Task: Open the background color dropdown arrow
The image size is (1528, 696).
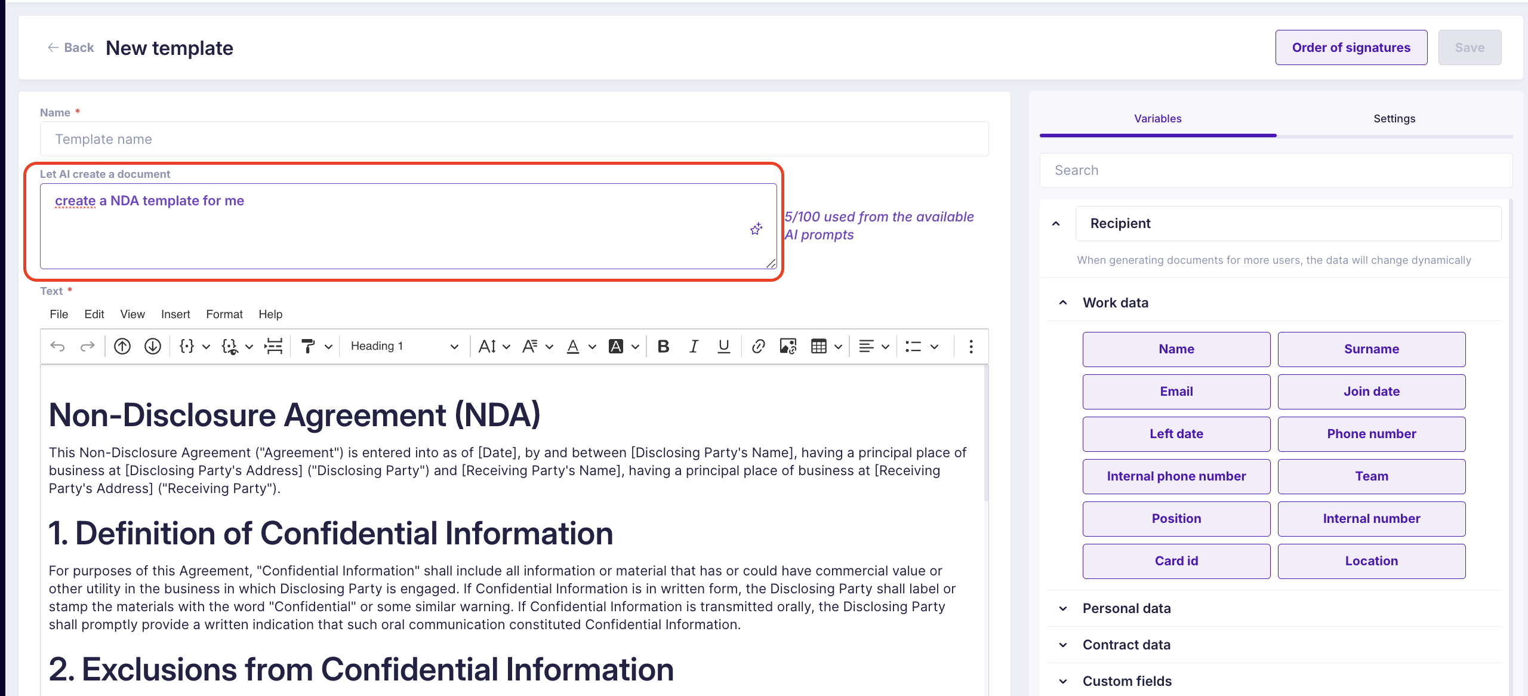Action: coord(635,346)
